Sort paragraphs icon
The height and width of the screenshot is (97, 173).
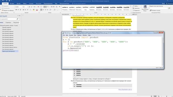coord(57,7)
